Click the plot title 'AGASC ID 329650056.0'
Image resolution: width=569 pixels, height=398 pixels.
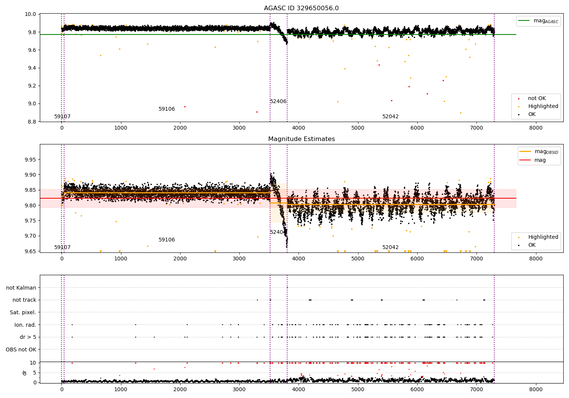point(301,8)
